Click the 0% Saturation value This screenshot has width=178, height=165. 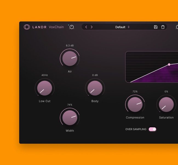[x=166, y=92]
